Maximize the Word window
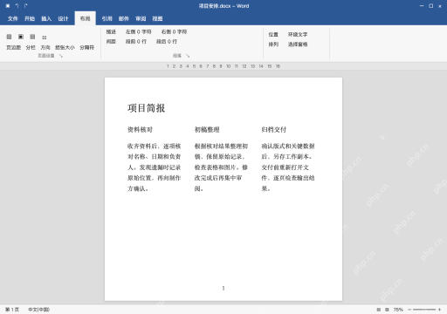The width and height of the screenshot is (447, 314). point(430,6)
